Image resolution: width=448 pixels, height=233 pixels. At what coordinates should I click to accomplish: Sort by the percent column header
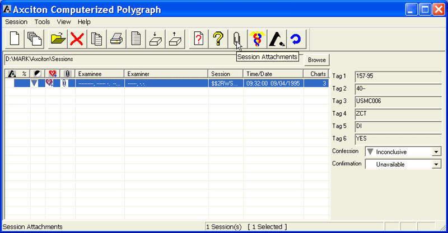(24, 74)
